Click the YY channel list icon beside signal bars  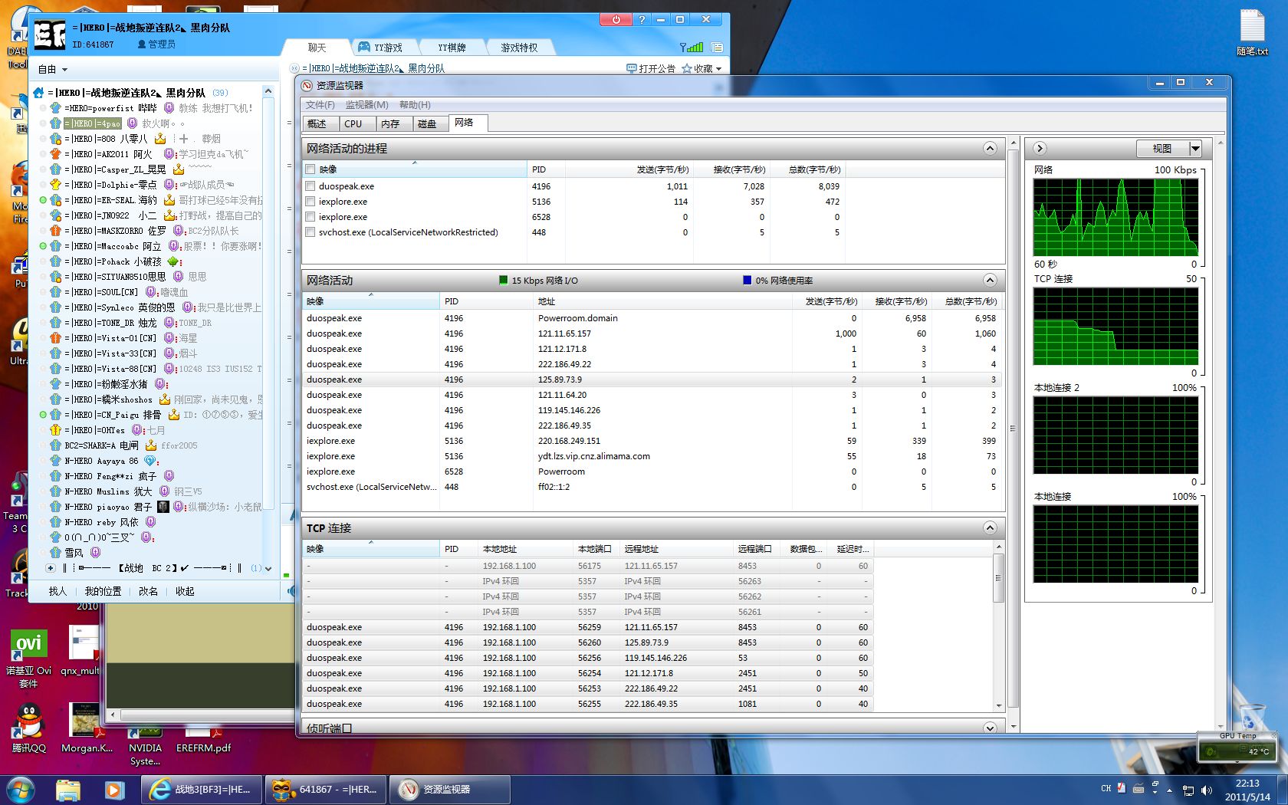717,48
